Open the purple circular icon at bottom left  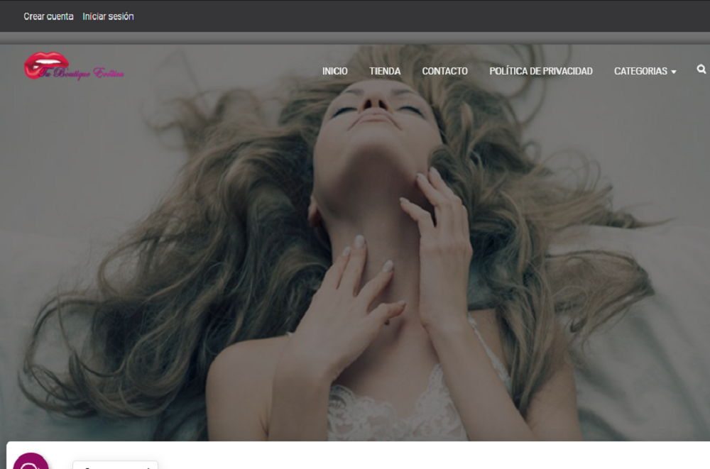tap(31, 462)
